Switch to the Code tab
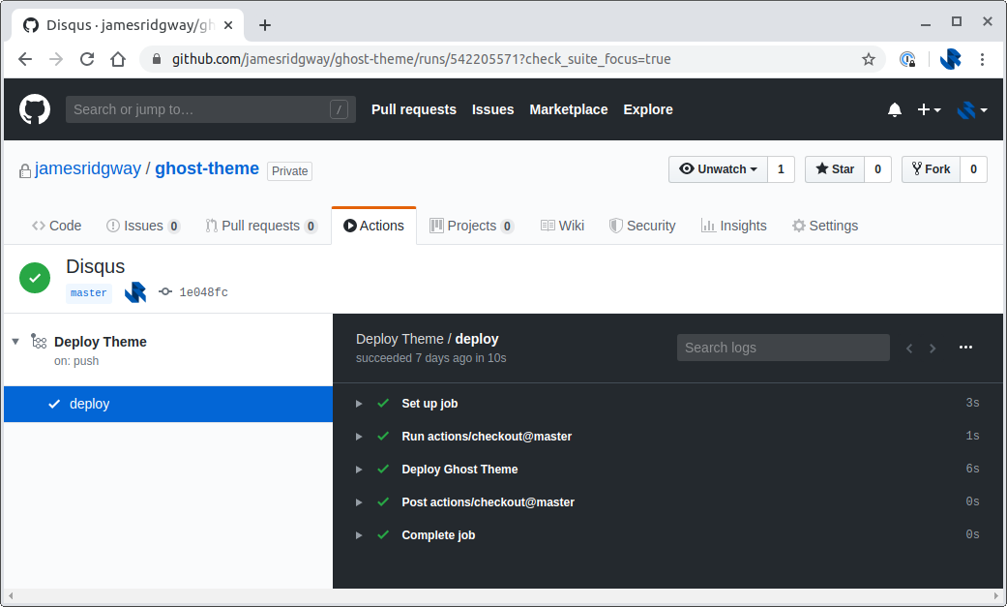Image resolution: width=1007 pixels, height=607 pixels. coord(56,226)
